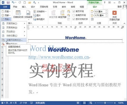Open Document Info (文档信息) button
The height and width of the screenshot is (105, 127).
coord(28,15)
